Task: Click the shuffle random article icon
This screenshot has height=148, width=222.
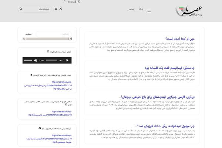Action: pos(61,9)
